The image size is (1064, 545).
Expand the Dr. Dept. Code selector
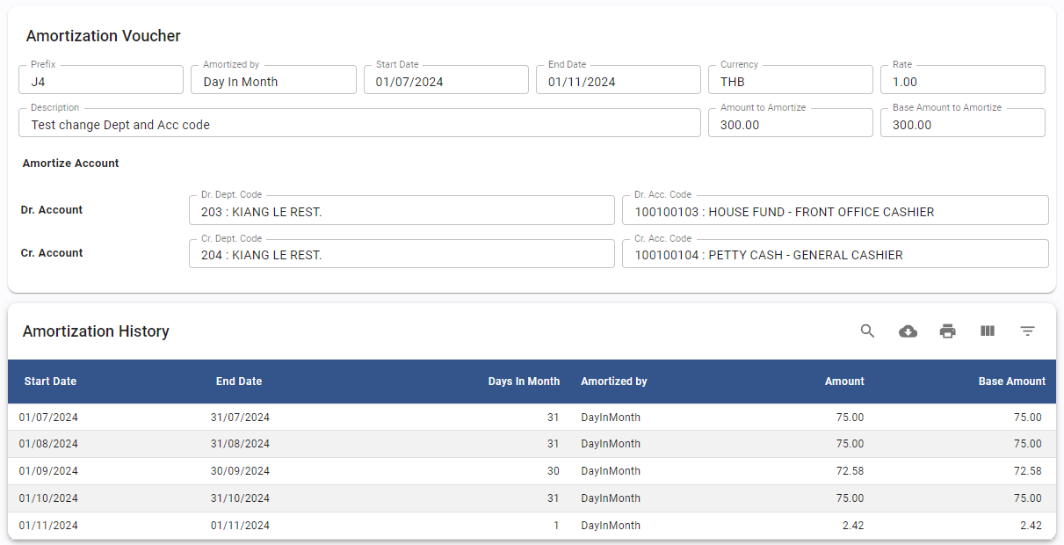[401, 212]
